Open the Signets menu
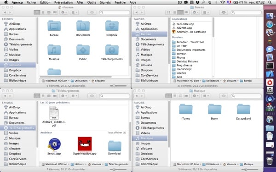Viewport: 276px width, 172px height. click(105, 2)
